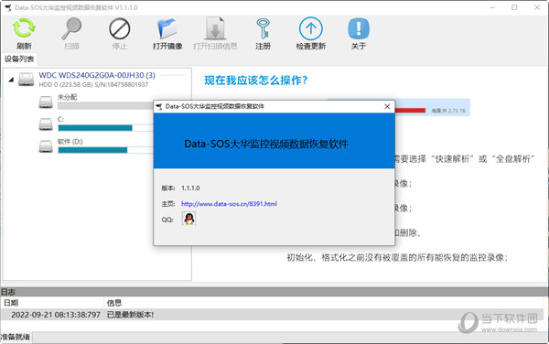Viewport: 549px width, 344px height.
Task: Click the Open scan info (打开扫描信息) icon
Action: pyautogui.click(x=215, y=28)
